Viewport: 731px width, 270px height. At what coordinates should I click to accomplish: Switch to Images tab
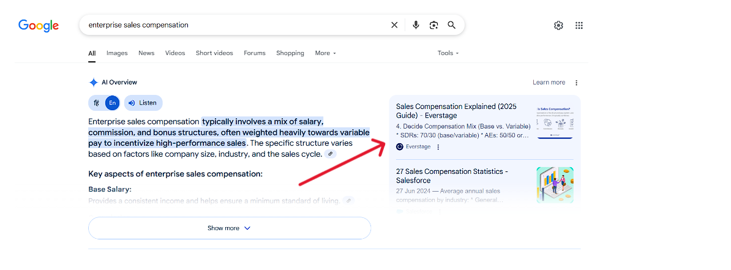pos(117,53)
